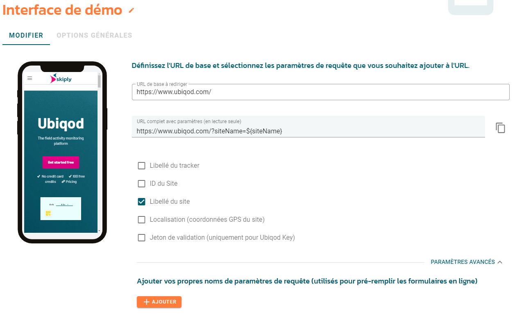Image resolution: width=515 pixels, height=315 pixels.
Task: Collapse the Paramètres avancés section
Action: pyautogui.click(x=467, y=262)
